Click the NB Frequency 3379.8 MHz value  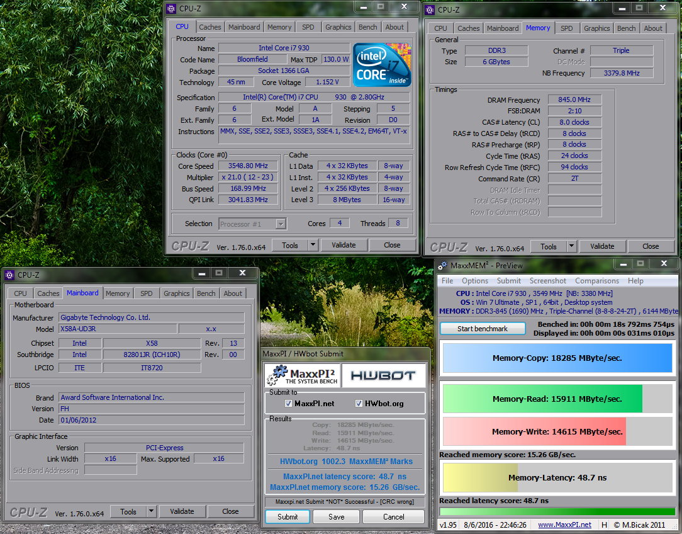(x=621, y=73)
